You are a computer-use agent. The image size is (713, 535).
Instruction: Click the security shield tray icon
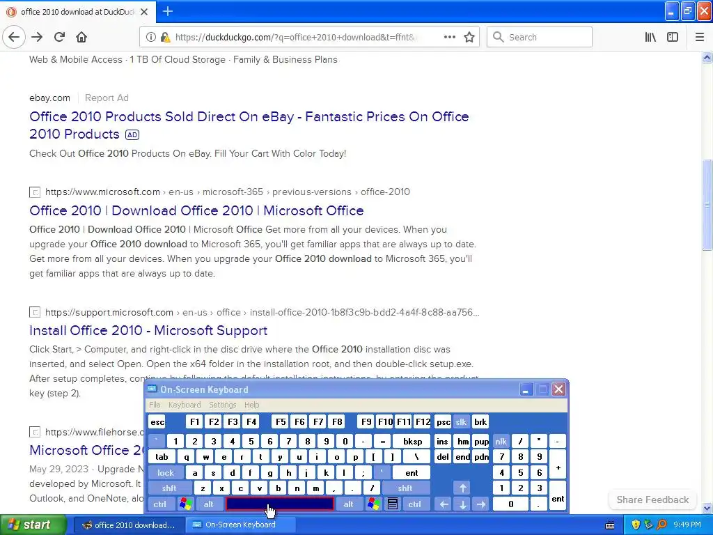tap(636, 525)
